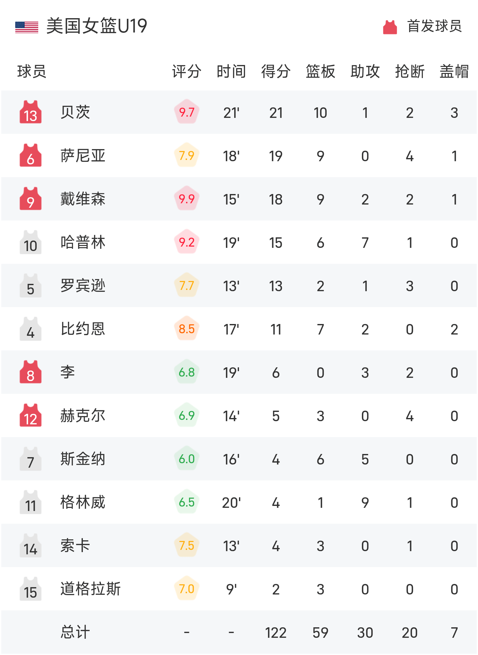This screenshot has width=478, height=655.
Task: Click the gray number 10 jersey
Action: pos(31,242)
